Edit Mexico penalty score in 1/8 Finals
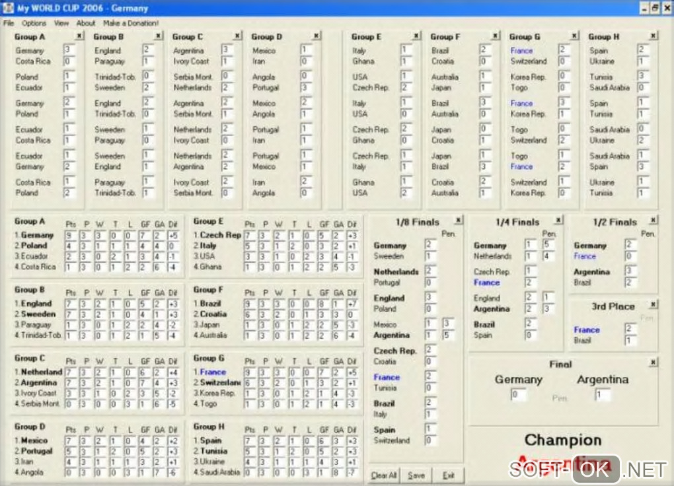Screen dimensions: 674x486 pos(448,323)
